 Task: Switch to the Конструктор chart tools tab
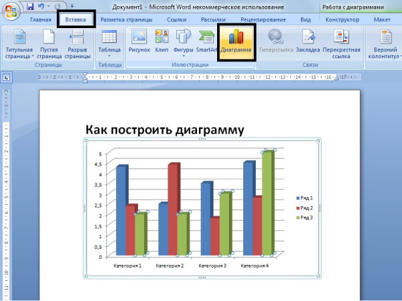342,20
